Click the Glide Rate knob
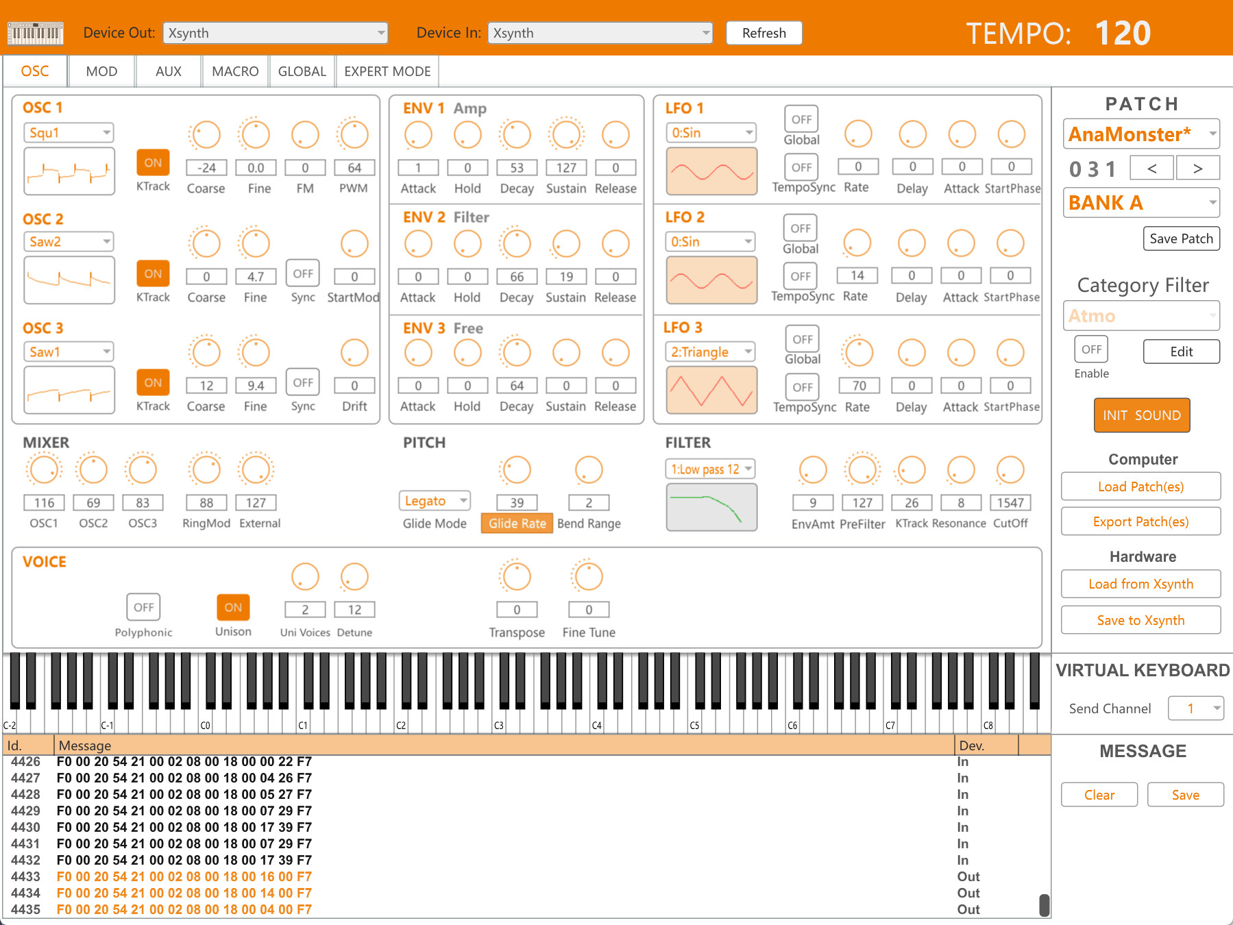The width and height of the screenshot is (1233, 925). coord(517,470)
